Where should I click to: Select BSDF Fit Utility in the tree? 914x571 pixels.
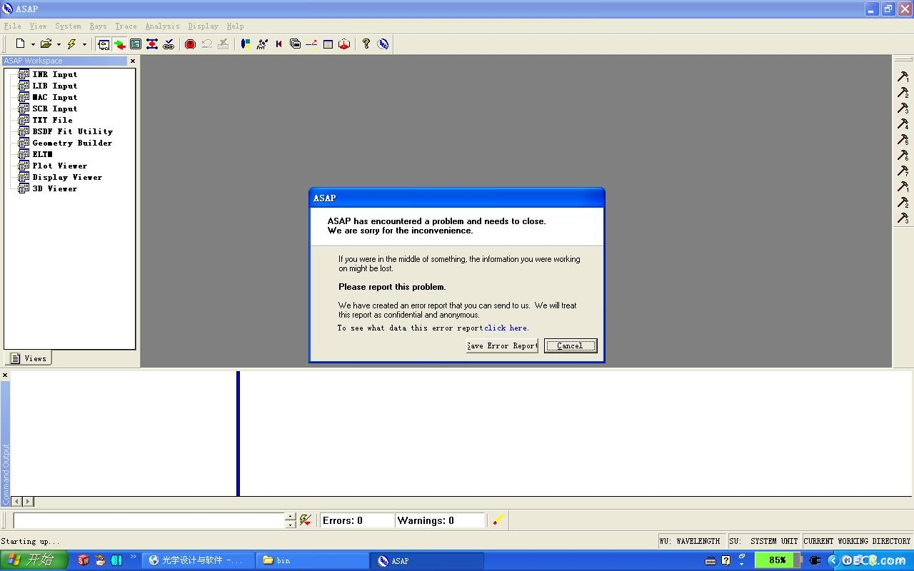click(x=72, y=131)
